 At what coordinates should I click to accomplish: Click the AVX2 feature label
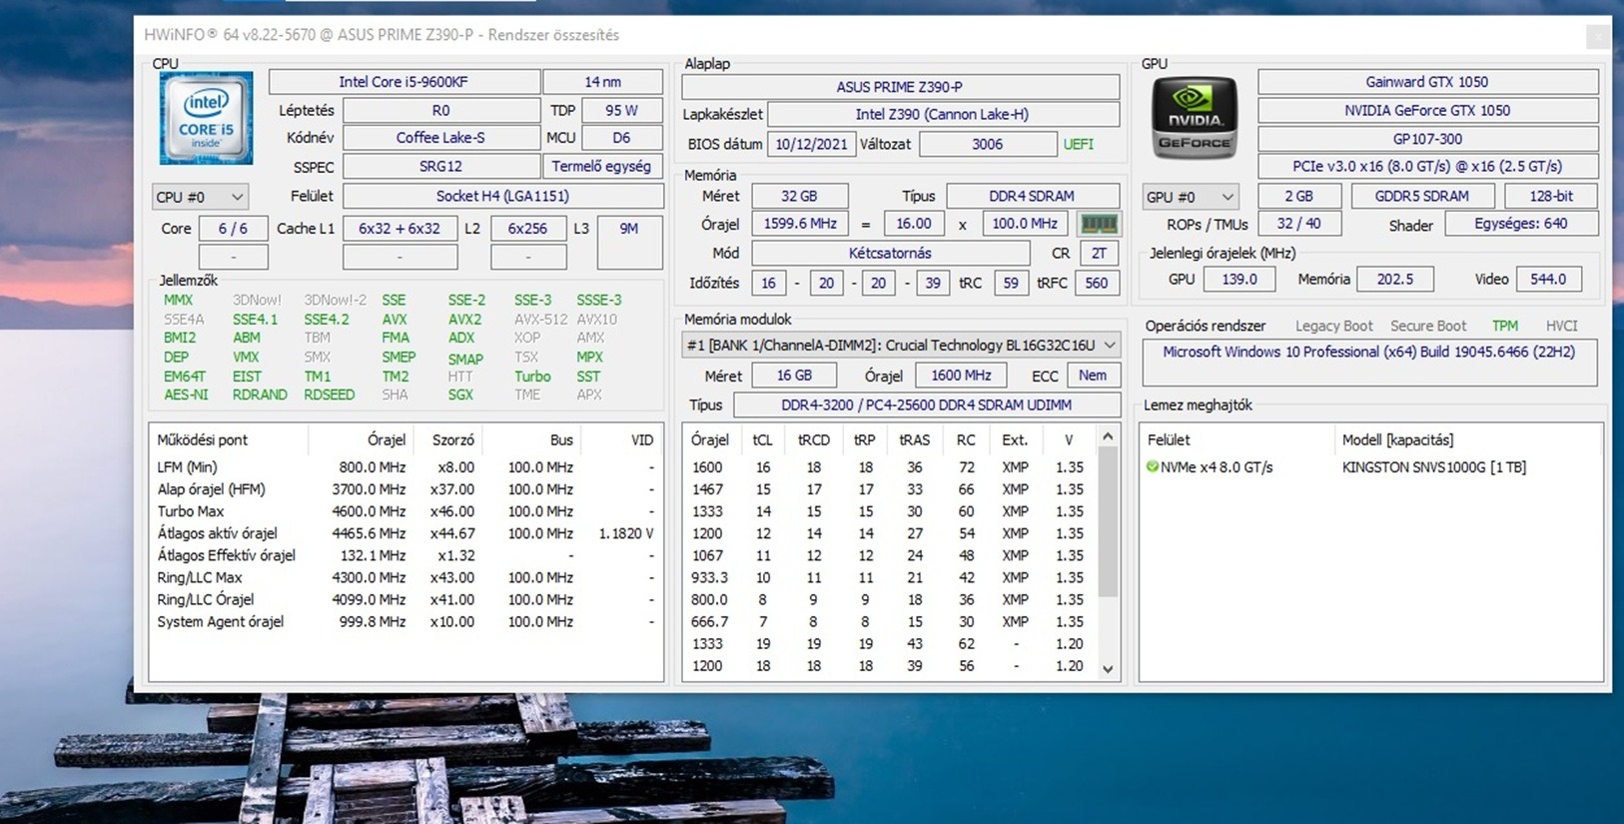pos(464,320)
